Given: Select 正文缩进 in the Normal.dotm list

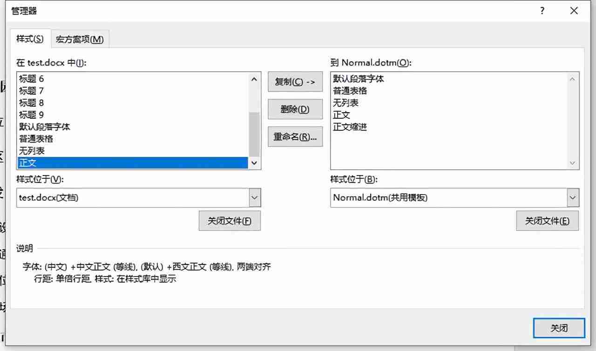Looking at the screenshot, I should 350,127.
